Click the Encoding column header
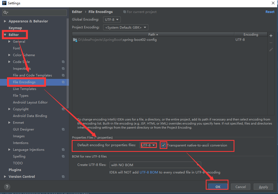 tap(251, 35)
